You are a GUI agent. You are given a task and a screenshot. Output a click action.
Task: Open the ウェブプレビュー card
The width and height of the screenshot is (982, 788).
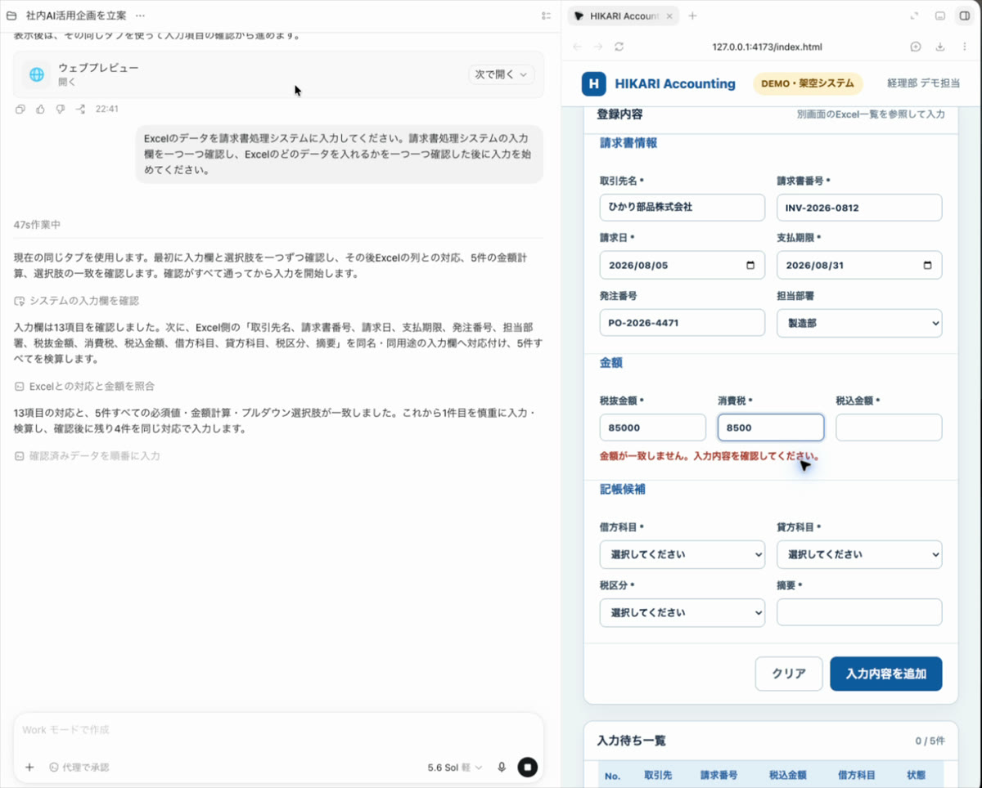pyautogui.click(x=278, y=74)
